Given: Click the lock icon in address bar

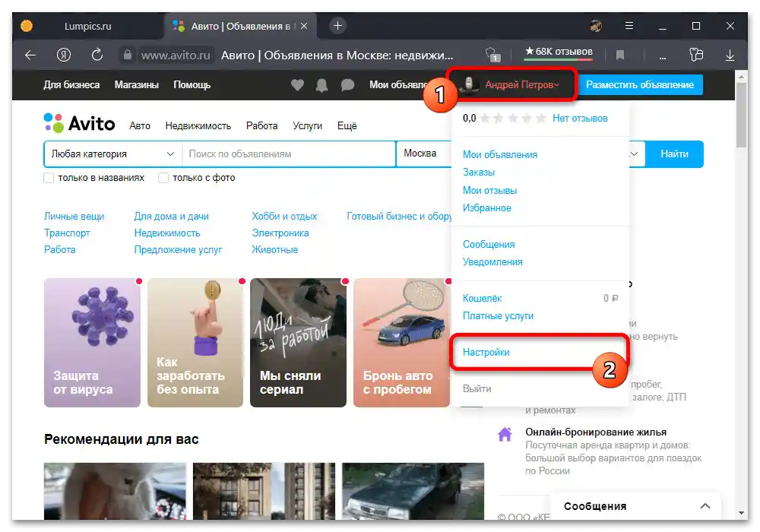Looking at the screenshot, I should (127, 55).
